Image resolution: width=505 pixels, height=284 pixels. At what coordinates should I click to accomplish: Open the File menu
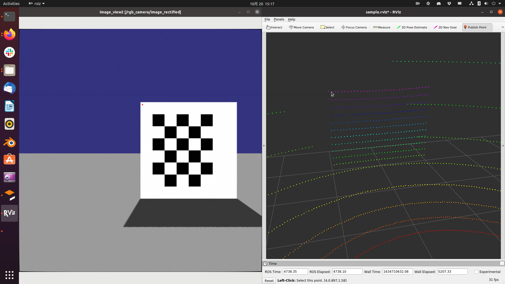pos(267,19)
